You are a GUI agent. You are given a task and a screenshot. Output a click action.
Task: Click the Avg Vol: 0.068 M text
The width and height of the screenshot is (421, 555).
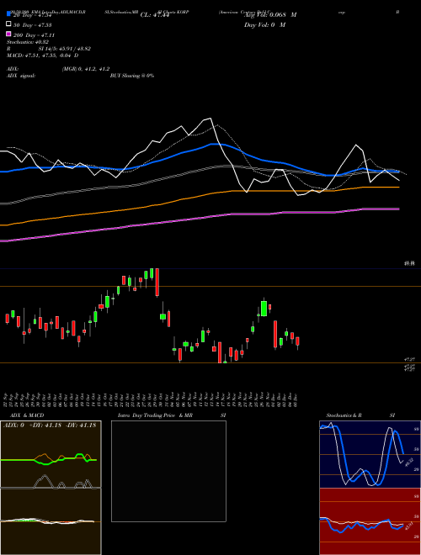pos(270,15)
